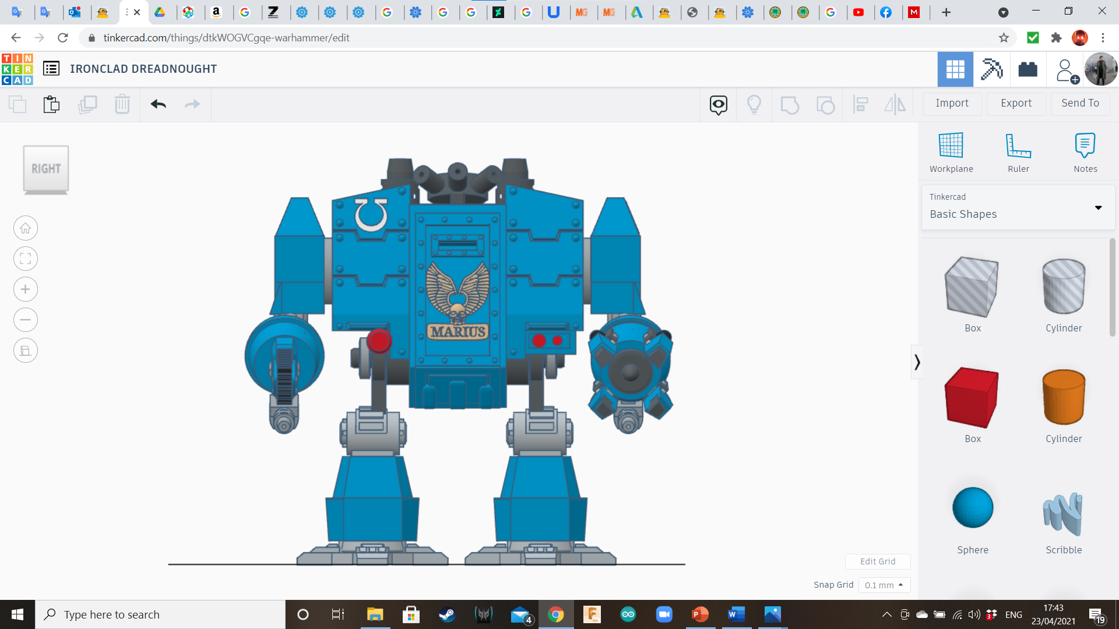Screen dimensions: 1119x629
Task: Open the Basic Shapes category dropdown
Action: click(x=1099, y=207)
